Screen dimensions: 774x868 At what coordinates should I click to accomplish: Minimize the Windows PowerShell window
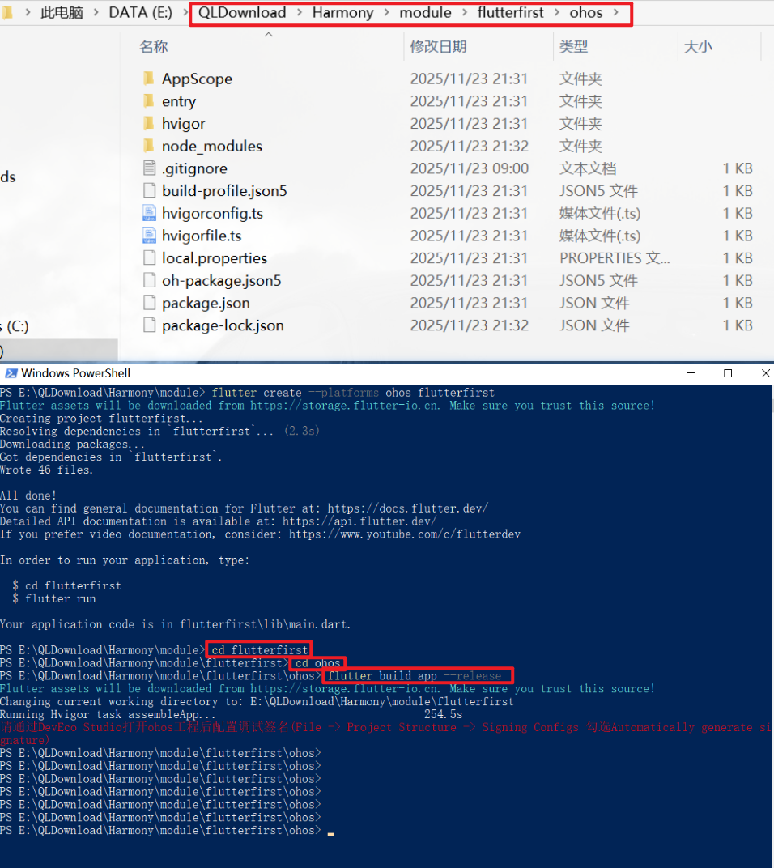(x=691, y=373)
